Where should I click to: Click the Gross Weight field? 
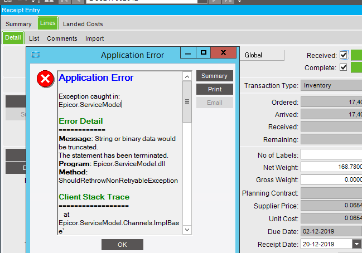(x=331, y=179)
